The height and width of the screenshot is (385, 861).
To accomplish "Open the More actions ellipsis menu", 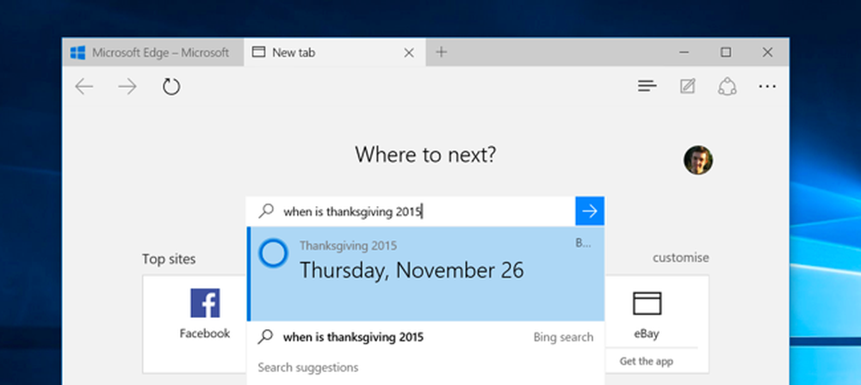I will [x=767, y=86].
